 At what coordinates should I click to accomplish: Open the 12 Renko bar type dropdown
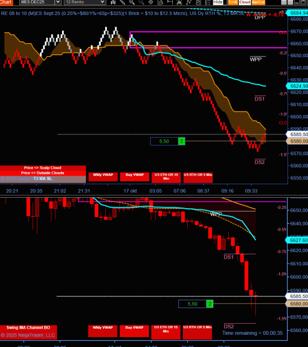pos(85,2)
